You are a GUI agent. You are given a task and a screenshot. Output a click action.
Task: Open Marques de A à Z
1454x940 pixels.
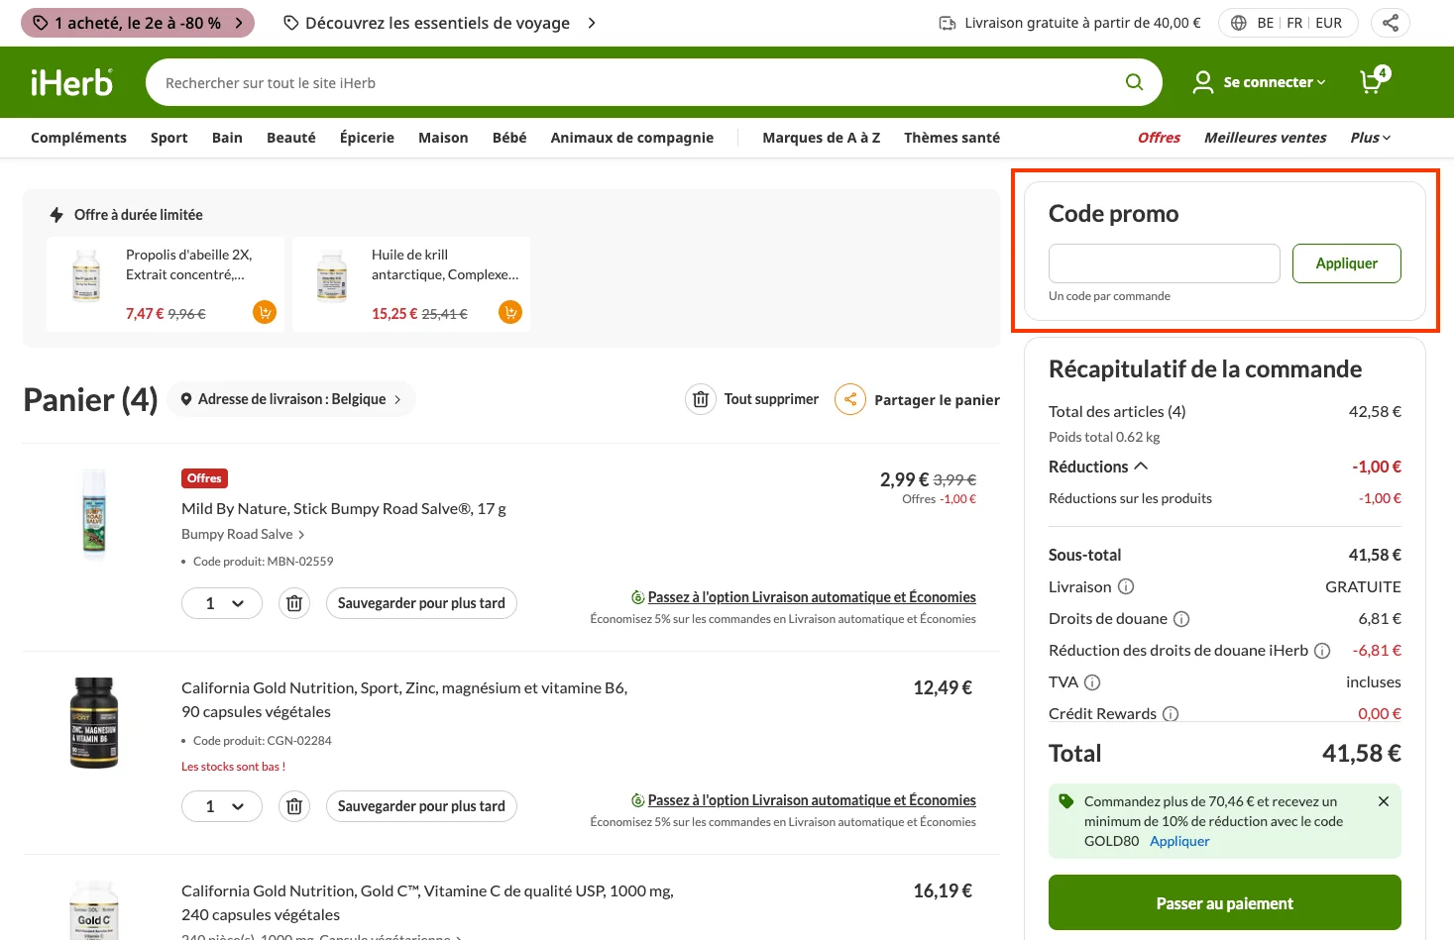click(822, 138)
